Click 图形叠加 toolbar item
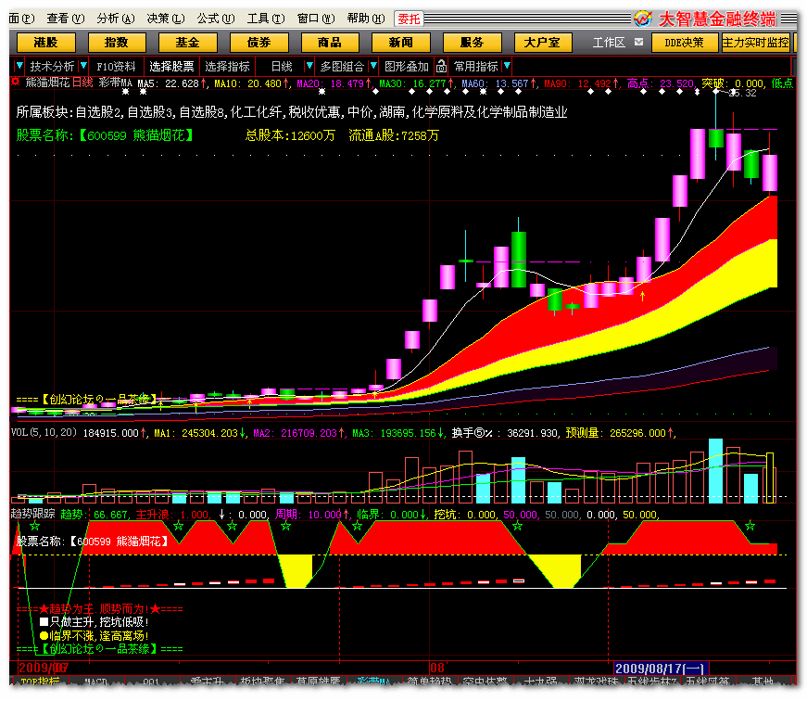The width and height of the screenshot is (807, 701). coord(406,67)
